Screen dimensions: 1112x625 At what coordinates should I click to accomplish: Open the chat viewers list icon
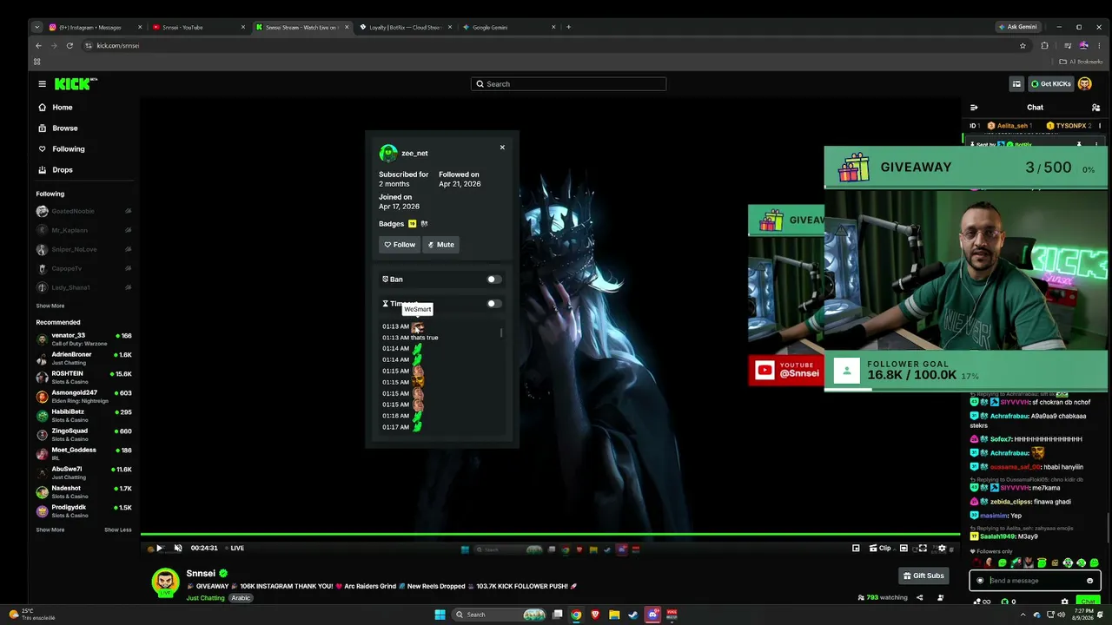click(x=1095, y=108)
